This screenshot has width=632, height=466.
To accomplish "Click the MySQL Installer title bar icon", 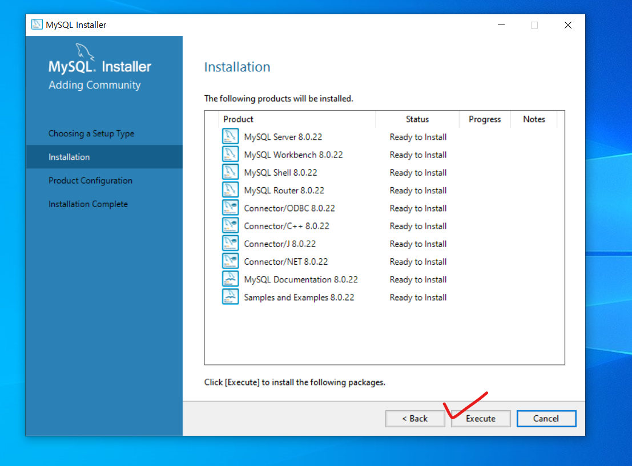I will [x=37, y=25].
